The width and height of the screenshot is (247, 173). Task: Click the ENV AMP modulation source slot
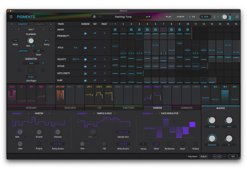tap(60, 95)
